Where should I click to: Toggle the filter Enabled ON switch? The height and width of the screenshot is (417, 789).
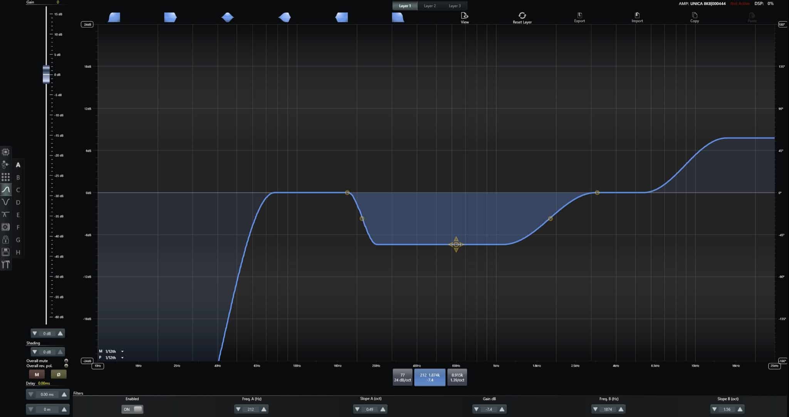(133, 409)
